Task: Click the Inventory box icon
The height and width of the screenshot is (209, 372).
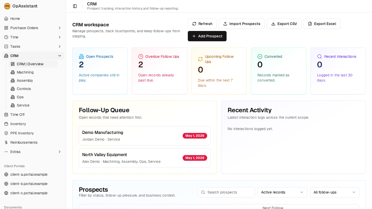Action: 6,124
